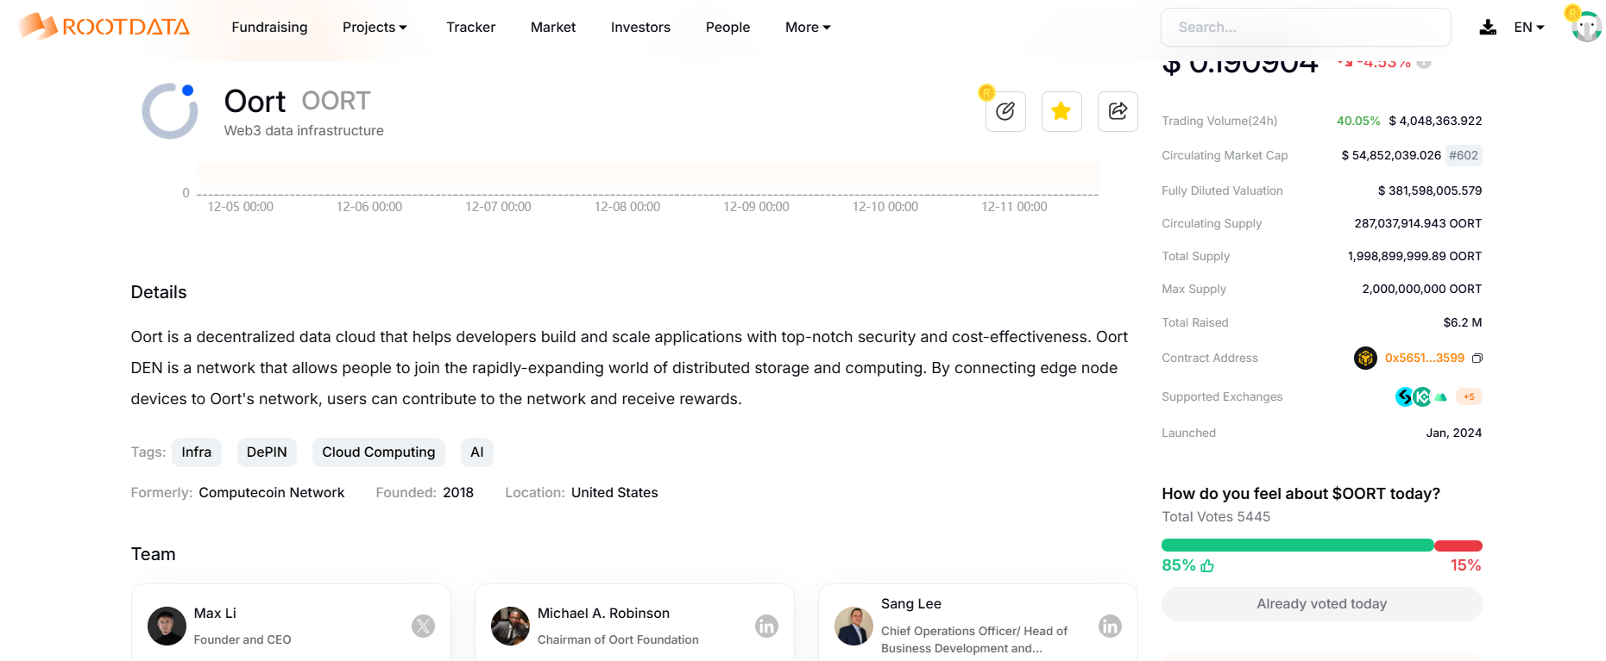The width and height of the screenshot is (1606, 661).
Task: Click the KuCoin exchange icon
Action: pos(1422,396)
